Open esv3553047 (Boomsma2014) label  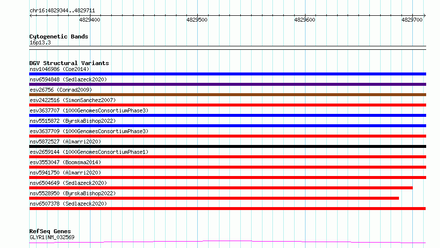pos(65,162)
